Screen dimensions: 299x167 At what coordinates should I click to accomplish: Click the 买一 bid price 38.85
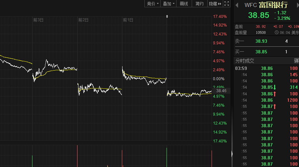click(x=261, y=52)
